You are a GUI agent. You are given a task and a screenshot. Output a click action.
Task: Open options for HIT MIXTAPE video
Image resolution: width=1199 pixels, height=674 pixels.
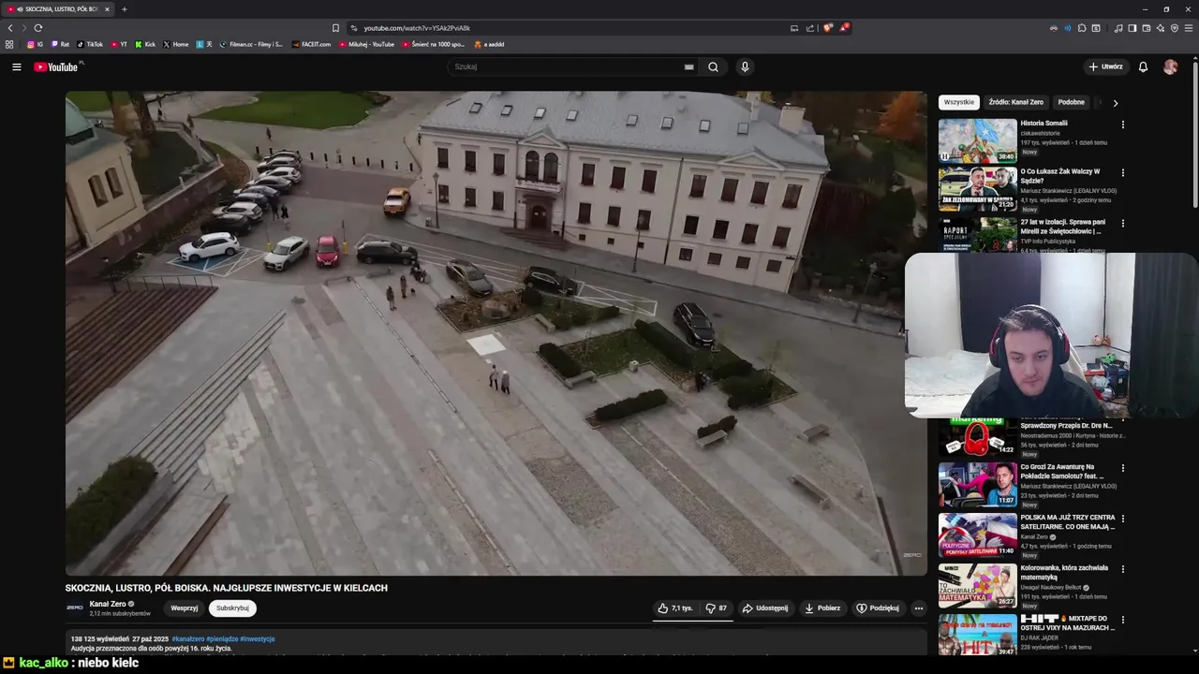point(1122,620)
